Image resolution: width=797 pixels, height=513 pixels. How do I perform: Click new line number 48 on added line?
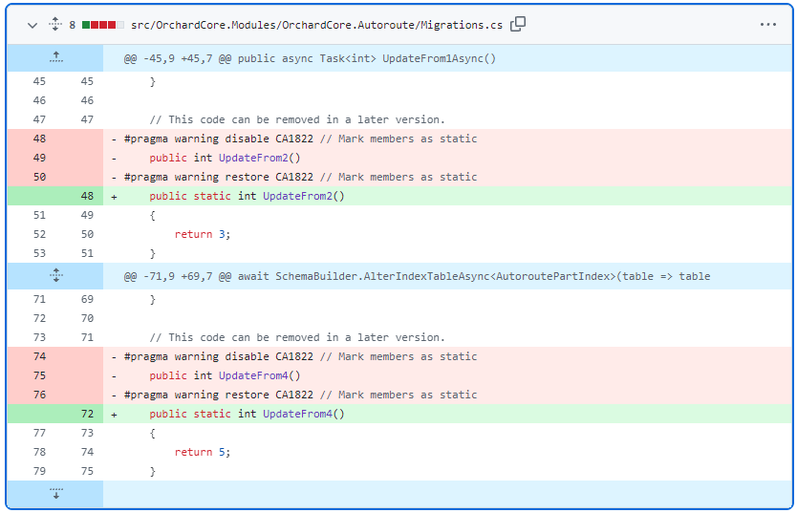click(x=87, y=196)
